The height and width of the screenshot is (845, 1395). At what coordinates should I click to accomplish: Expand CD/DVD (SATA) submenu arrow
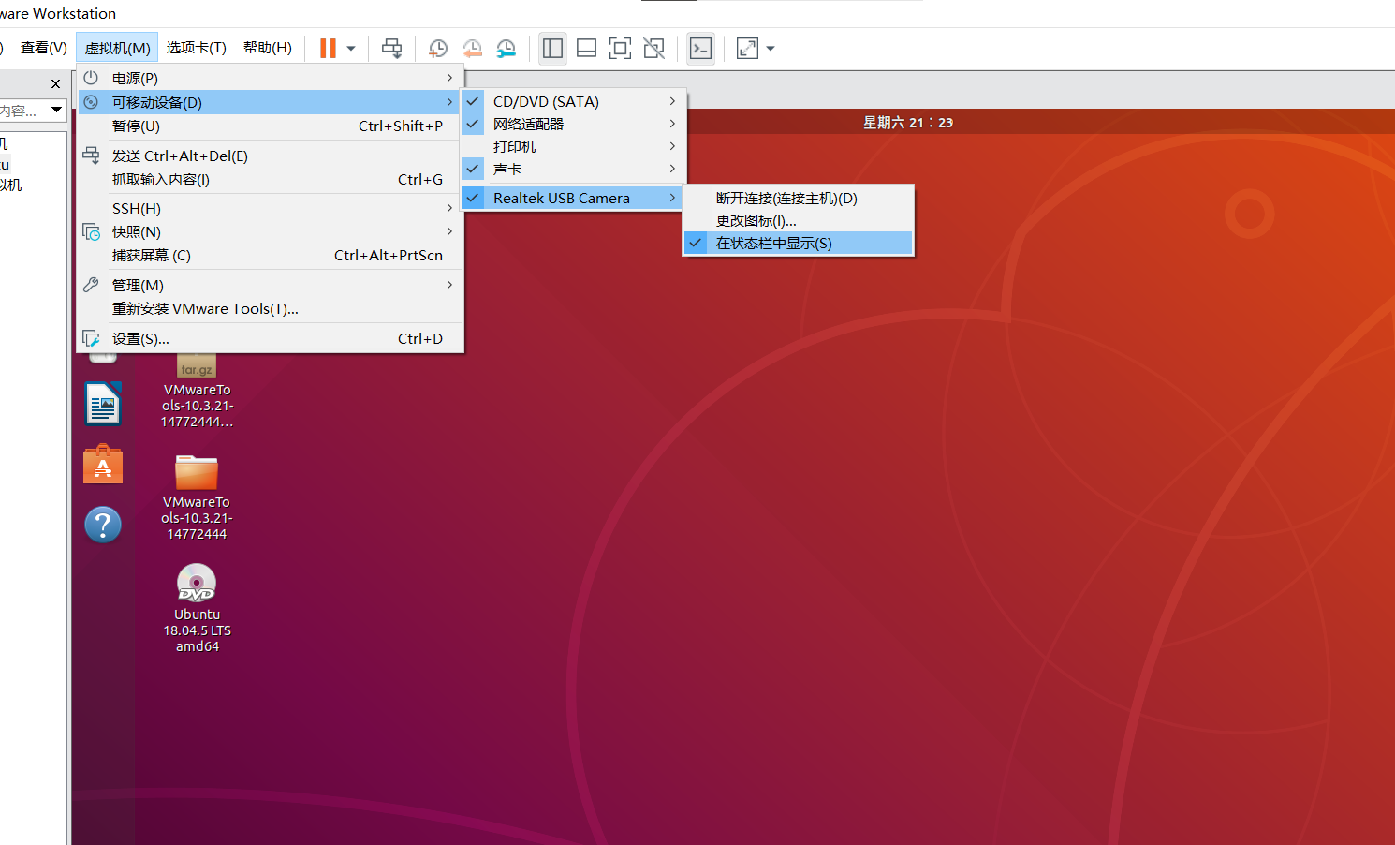pyautogui.click(x=672, y=101)
